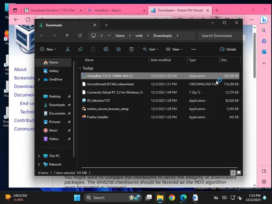
Task: Switch to Download Windows 7 ISO Files tab
Action: [x=53, y=10]
